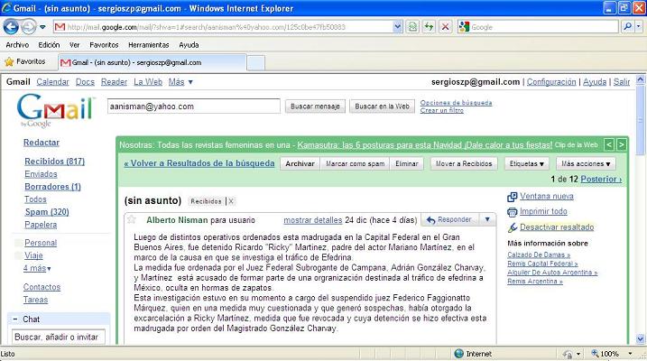Open Borradores (1) folder
This screenshot has width=647, height=361.
pyautogui.click(x=52, y=187)
